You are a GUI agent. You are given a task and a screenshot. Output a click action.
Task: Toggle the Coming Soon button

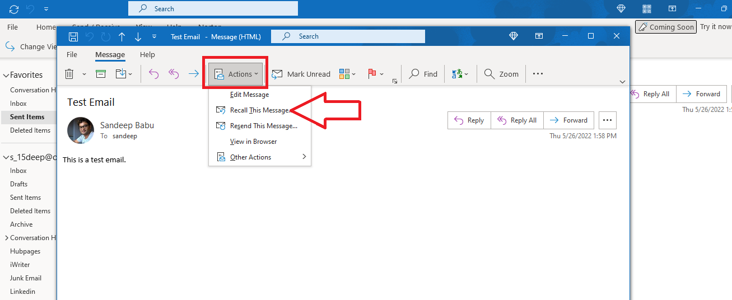[x=666, y=27]
